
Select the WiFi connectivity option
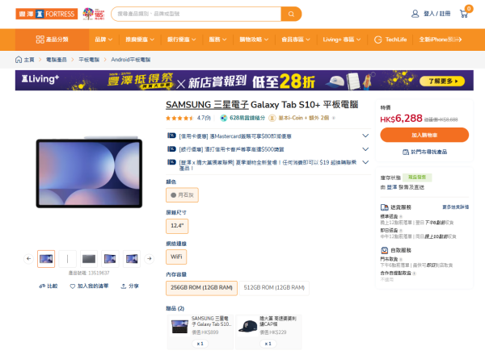coord(176,257)
